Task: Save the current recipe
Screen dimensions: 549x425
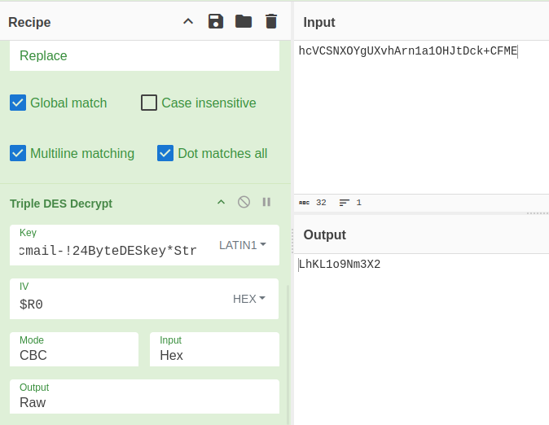Action: pos(216,21)
